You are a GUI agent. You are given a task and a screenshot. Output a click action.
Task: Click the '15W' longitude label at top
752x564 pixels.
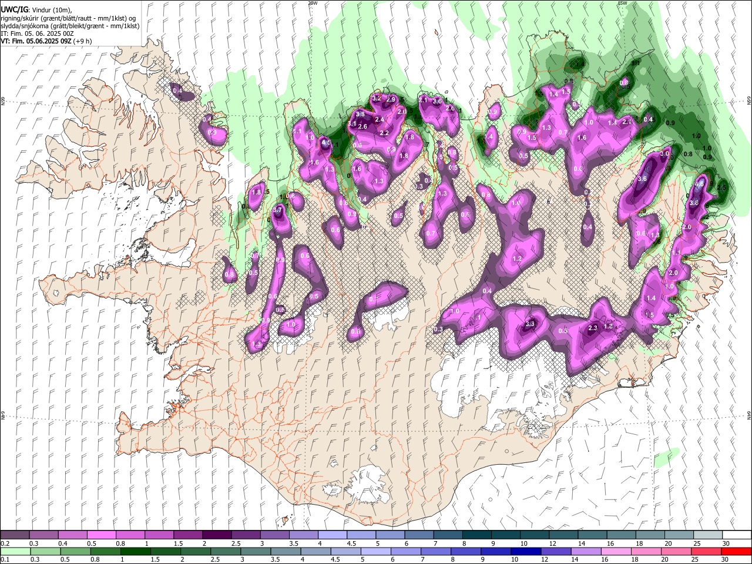[x=622, y=3]
